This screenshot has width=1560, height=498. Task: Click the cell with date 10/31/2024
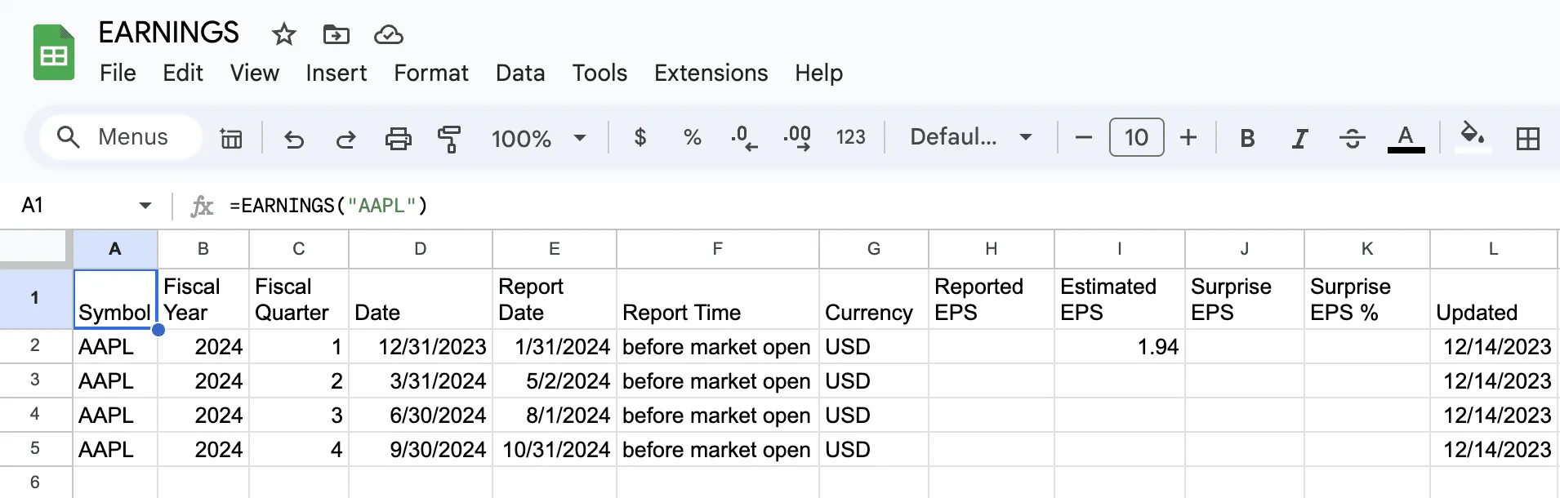point(554,449)
